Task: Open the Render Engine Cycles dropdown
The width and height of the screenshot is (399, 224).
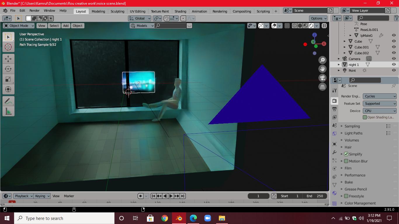Action: tap(380, 96)
